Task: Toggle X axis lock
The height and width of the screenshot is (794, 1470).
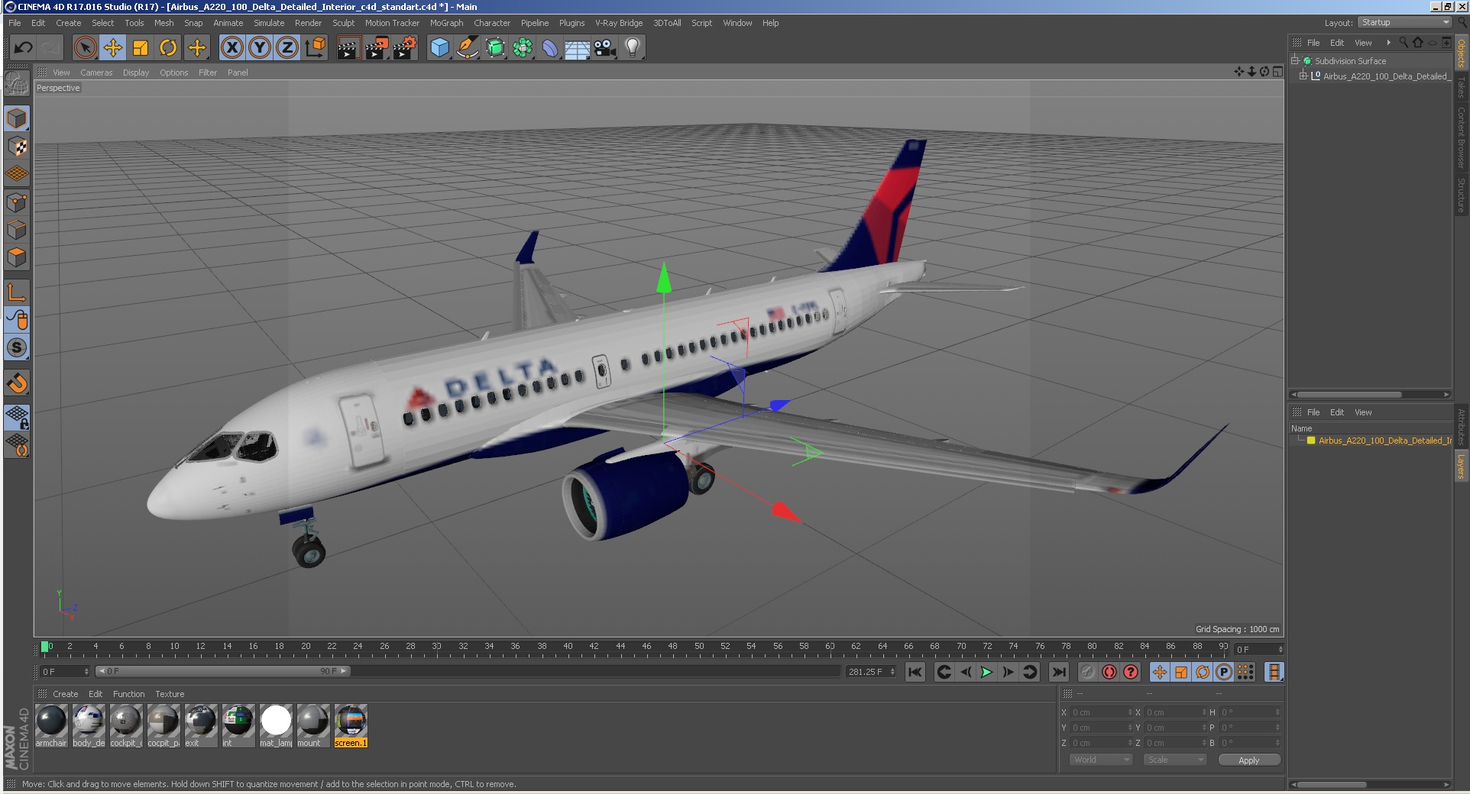Action: click(232, 48)
